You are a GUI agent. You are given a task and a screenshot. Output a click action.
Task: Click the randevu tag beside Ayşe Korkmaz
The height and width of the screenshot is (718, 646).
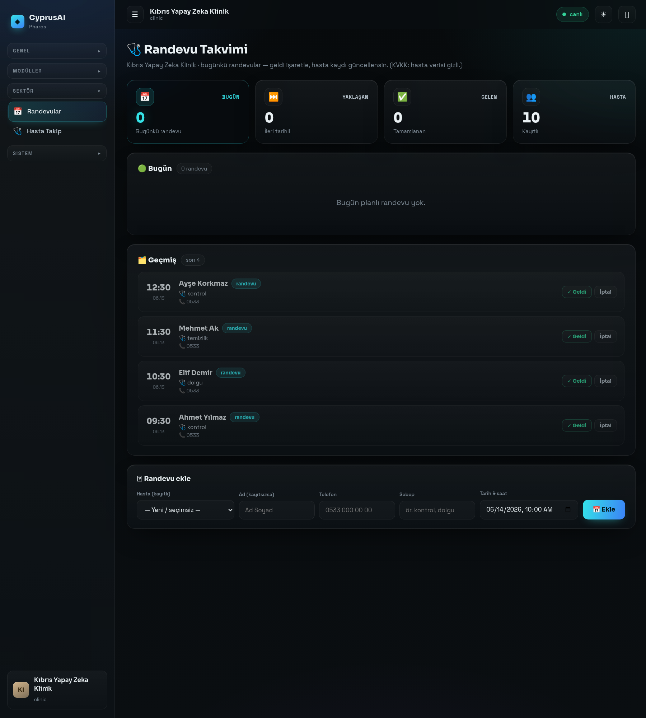(246, 284)
